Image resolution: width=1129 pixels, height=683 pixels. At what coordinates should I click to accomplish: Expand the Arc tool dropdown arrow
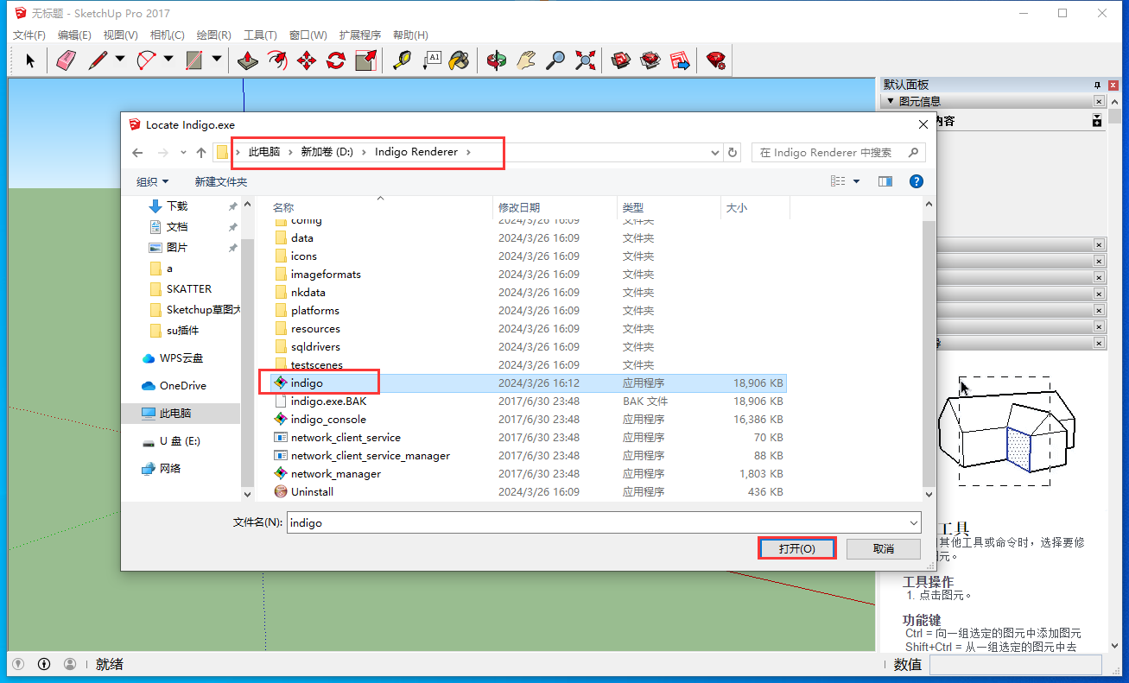click(x=168, y=60)
